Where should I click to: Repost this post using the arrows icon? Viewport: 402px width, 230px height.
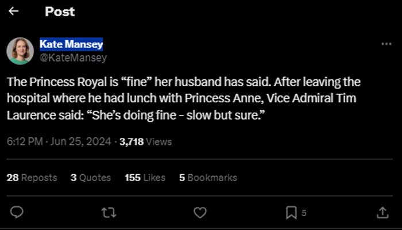(109, 213)
